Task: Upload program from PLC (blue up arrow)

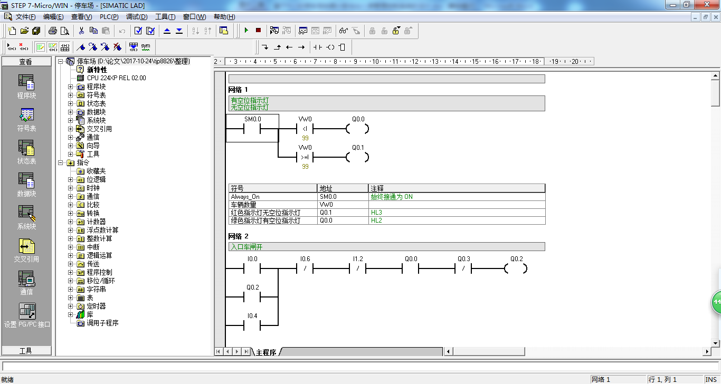Action: pyautogui.click(x=167, y=31)
